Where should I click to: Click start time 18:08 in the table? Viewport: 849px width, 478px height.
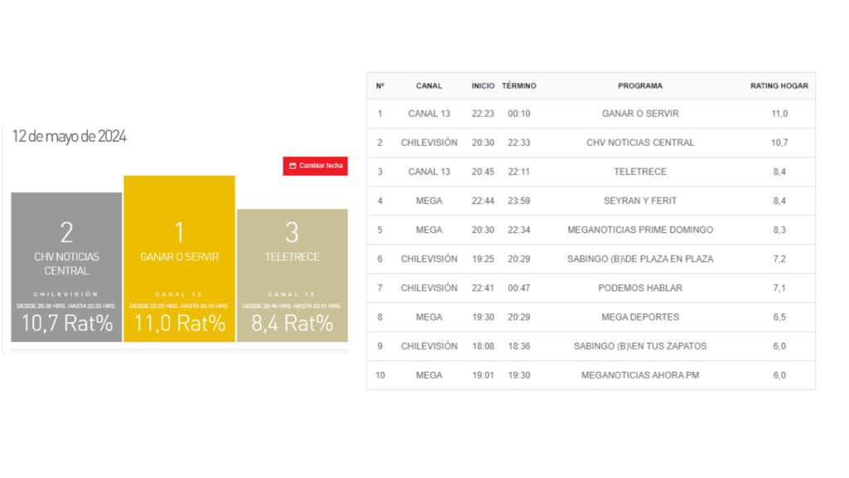click(x=483, y=346)
